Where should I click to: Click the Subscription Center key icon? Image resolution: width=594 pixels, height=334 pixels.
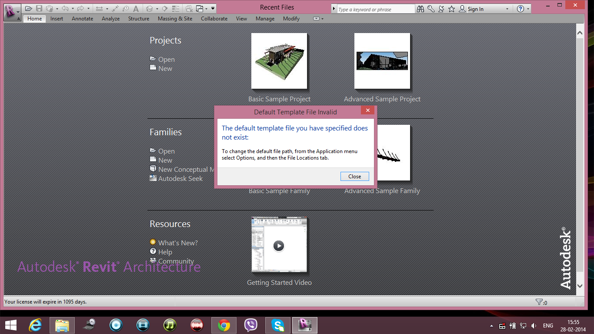pos(431,9)
